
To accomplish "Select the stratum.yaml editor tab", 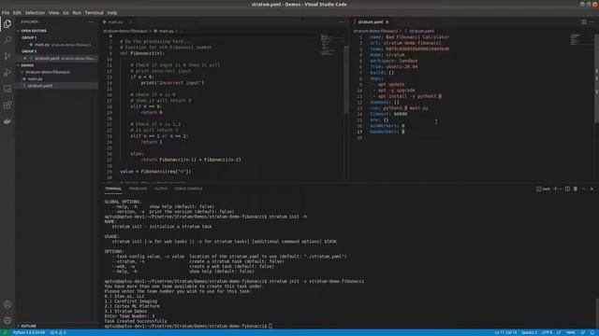I will pos(371,22).
